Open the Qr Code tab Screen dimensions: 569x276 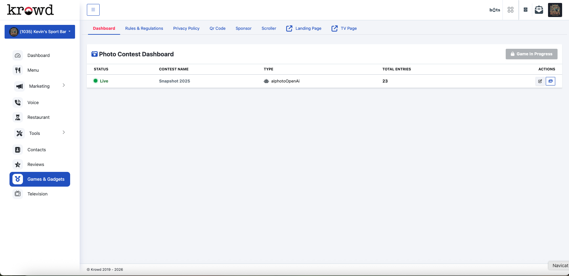coord(217,28)
